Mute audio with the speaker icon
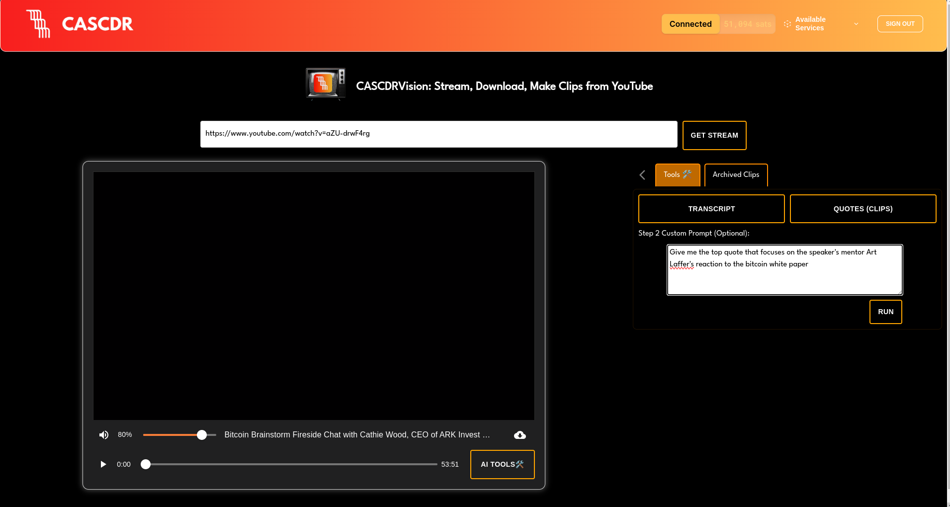950x507 pixels. (x=103, y=435)
